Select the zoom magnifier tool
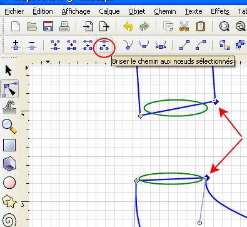Viewport: 247px width, 227px height. pyautogui.click(x=9, y=126)
